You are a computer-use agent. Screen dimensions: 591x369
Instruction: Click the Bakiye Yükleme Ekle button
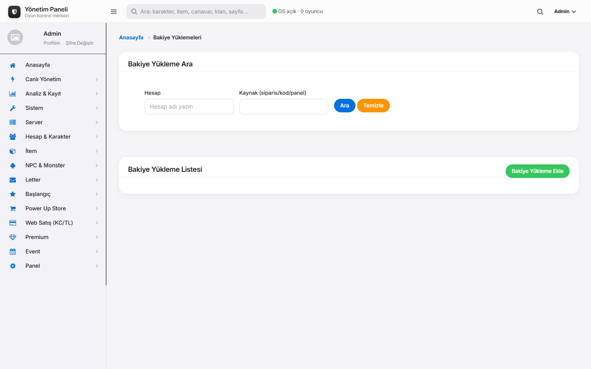pos(538,171)
